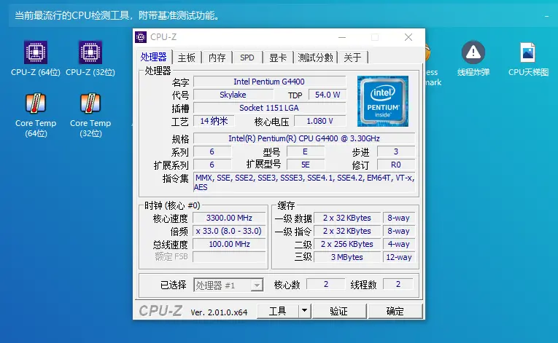Click the 100.00 MHz bus speed value

(x=229, y=244)
